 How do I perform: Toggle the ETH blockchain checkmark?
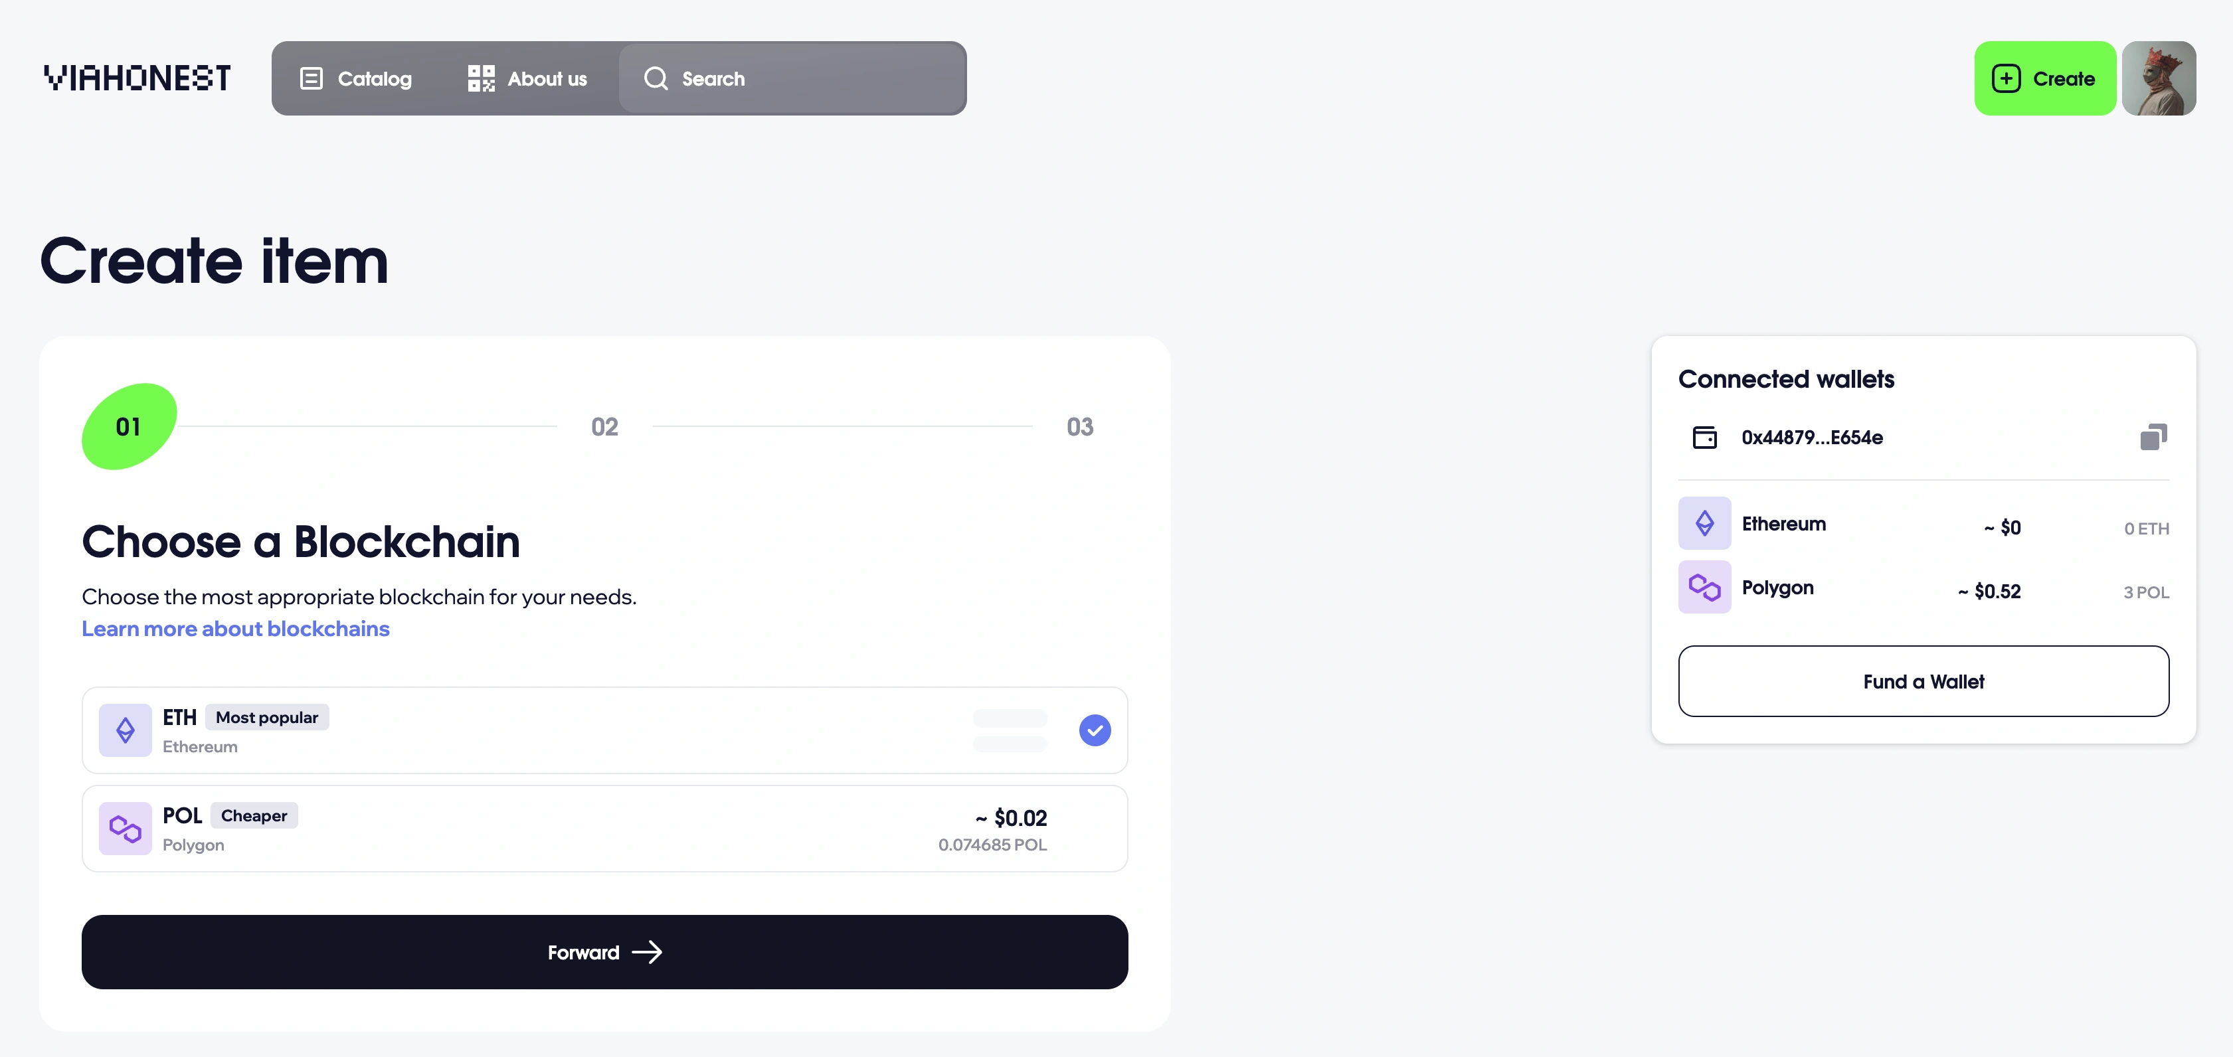tap(1095, 730)
